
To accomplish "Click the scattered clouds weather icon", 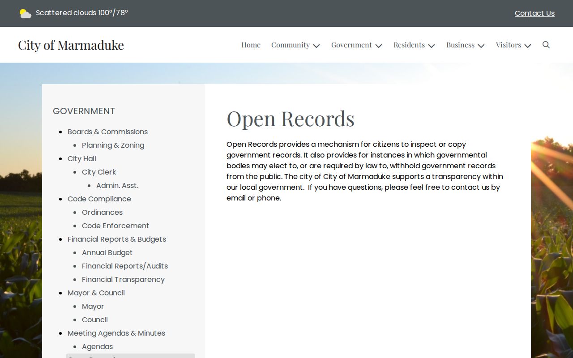I will [26, 13].
